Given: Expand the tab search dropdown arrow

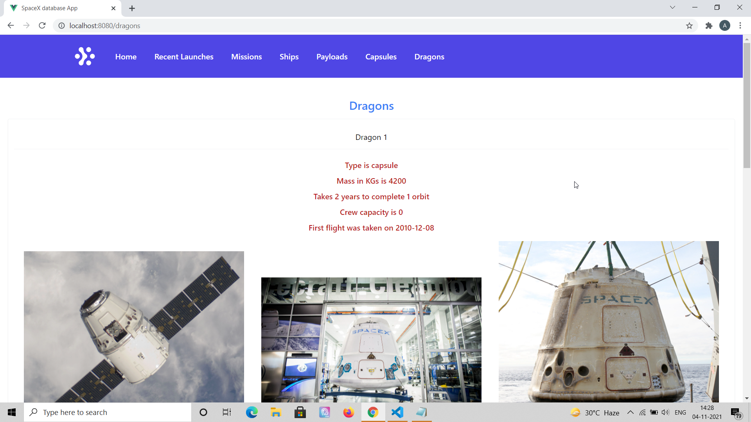Looking at the screenshot, I should pos(672,7).
